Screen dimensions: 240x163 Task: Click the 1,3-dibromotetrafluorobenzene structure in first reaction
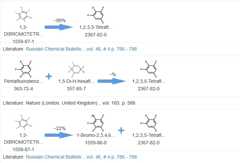click(x=24, y=15)
